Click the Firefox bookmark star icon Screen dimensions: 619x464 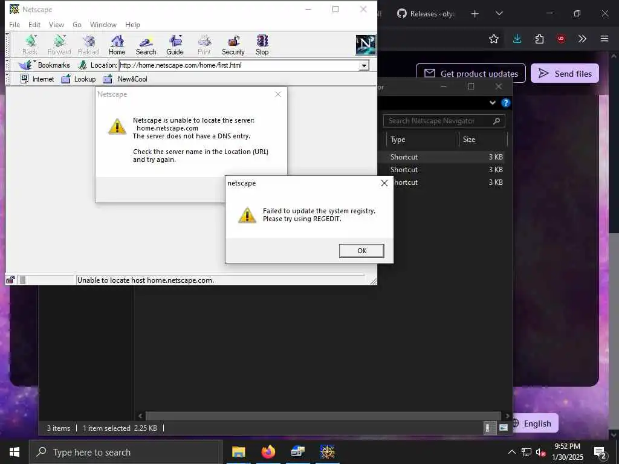(x=494, y=39)
